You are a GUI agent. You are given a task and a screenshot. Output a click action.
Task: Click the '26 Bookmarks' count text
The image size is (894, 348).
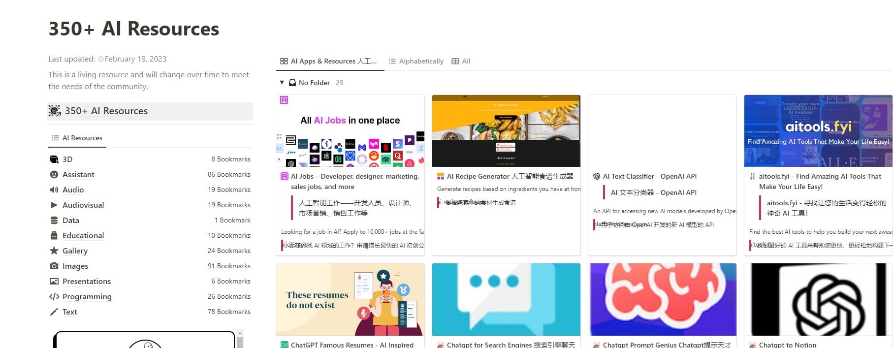coord(229,296)
